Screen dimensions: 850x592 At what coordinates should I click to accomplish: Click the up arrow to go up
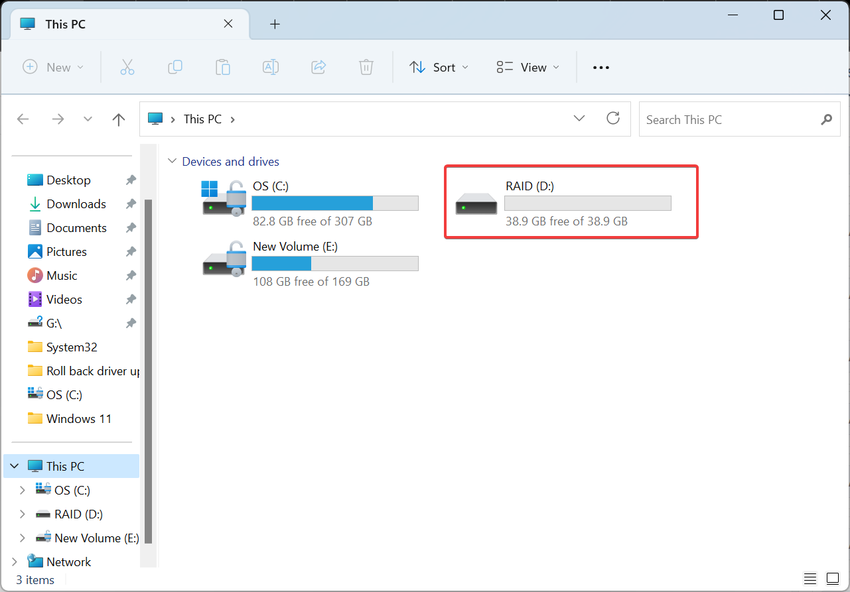(x=118, y=119)
